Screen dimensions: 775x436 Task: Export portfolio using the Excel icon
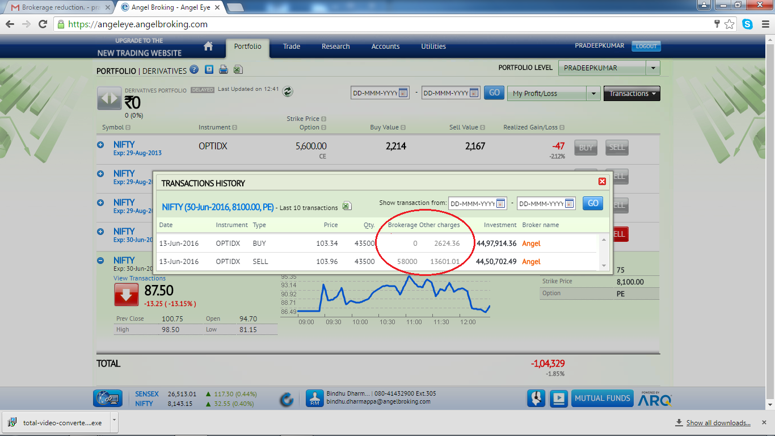pyautogui.click(x=238, y=70)
